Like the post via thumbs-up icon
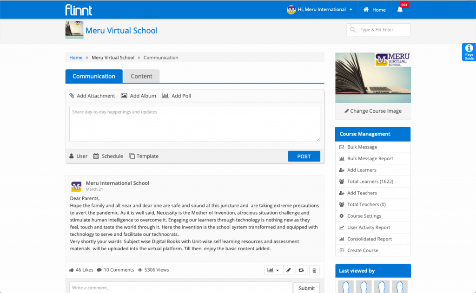This screenshot has height=293, width=476. click(x=72, y=270)
